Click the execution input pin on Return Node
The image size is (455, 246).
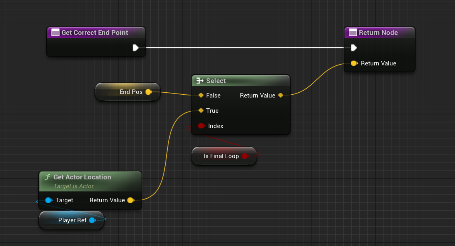354,48
